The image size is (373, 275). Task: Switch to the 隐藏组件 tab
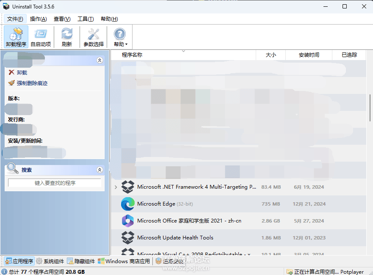coord(81,261)
